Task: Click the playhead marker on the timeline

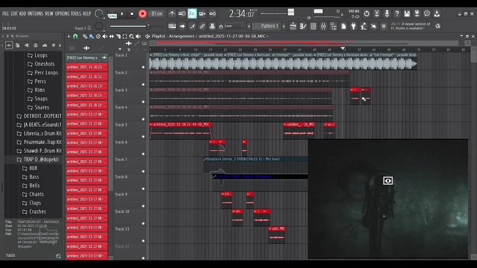Action: coord(343,49)
